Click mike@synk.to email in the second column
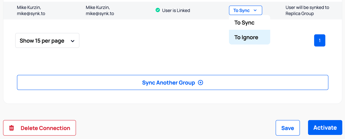The width and height of the screenshot is (345, 139). 100,14
